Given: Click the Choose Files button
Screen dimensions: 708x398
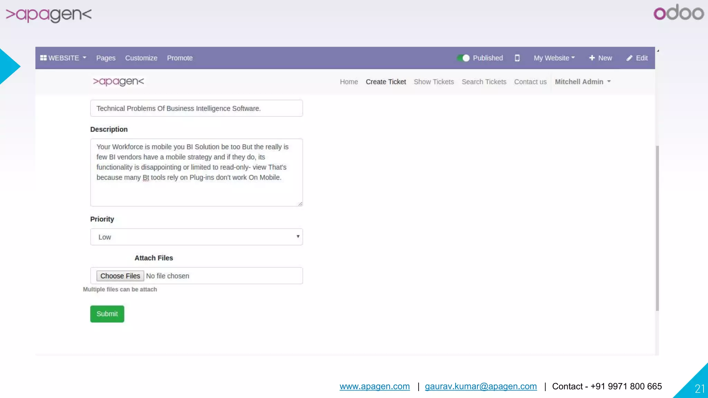Looking at the screenshot, I should [x=120, y=276].
